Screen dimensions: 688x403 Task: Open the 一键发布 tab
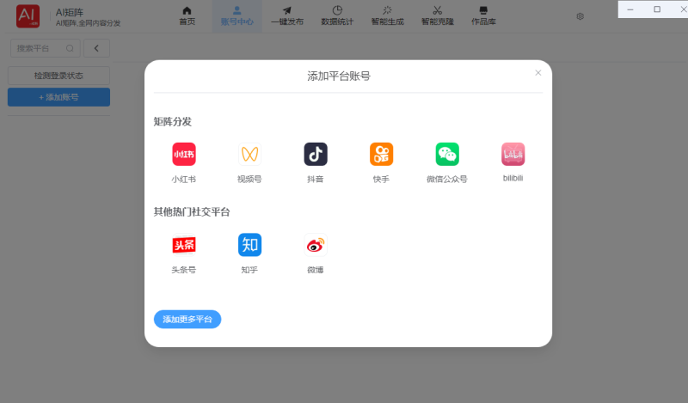[x=287, y=16]
